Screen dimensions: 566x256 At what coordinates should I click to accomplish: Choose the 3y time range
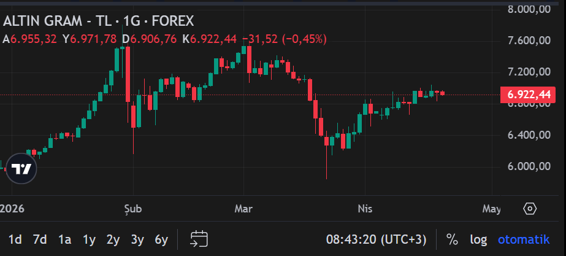137,239
